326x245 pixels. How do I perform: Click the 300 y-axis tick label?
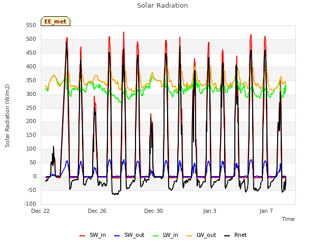31,94
